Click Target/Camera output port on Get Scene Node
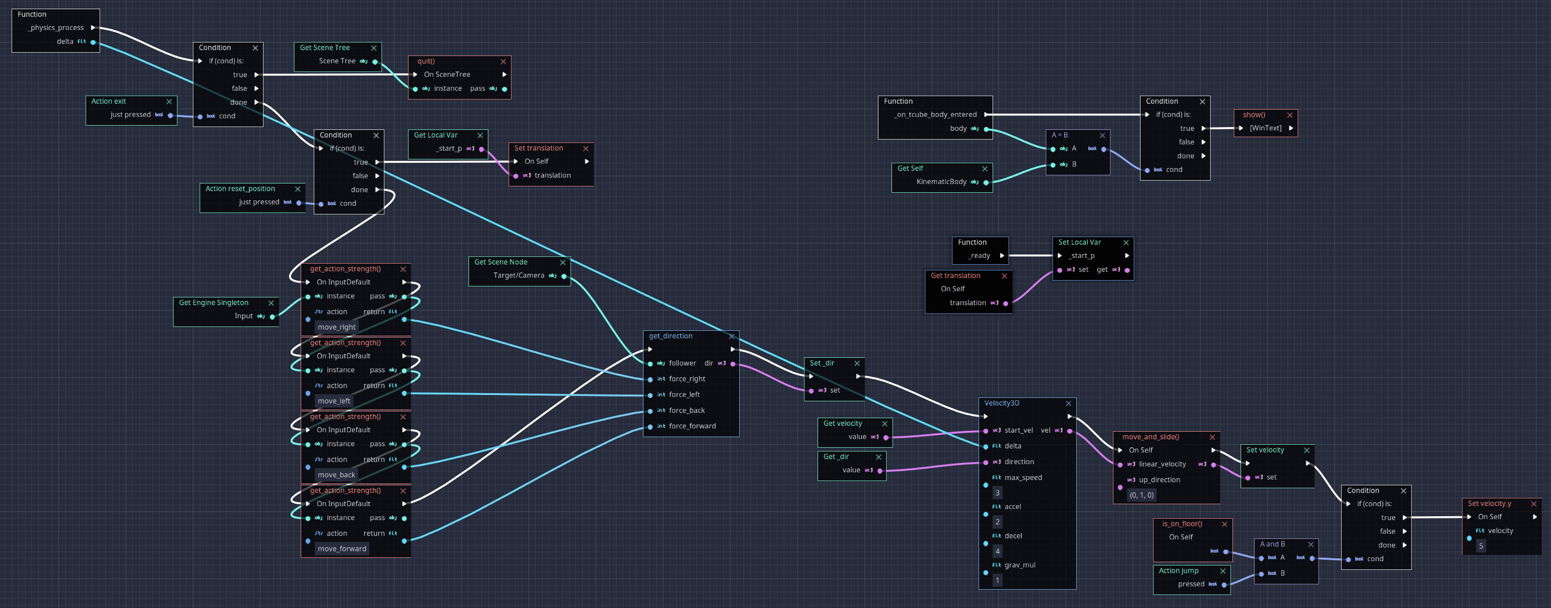Image resolution: width=1551 pixels, height=608 pixels. pyautogui.click(x=564, y=276)
